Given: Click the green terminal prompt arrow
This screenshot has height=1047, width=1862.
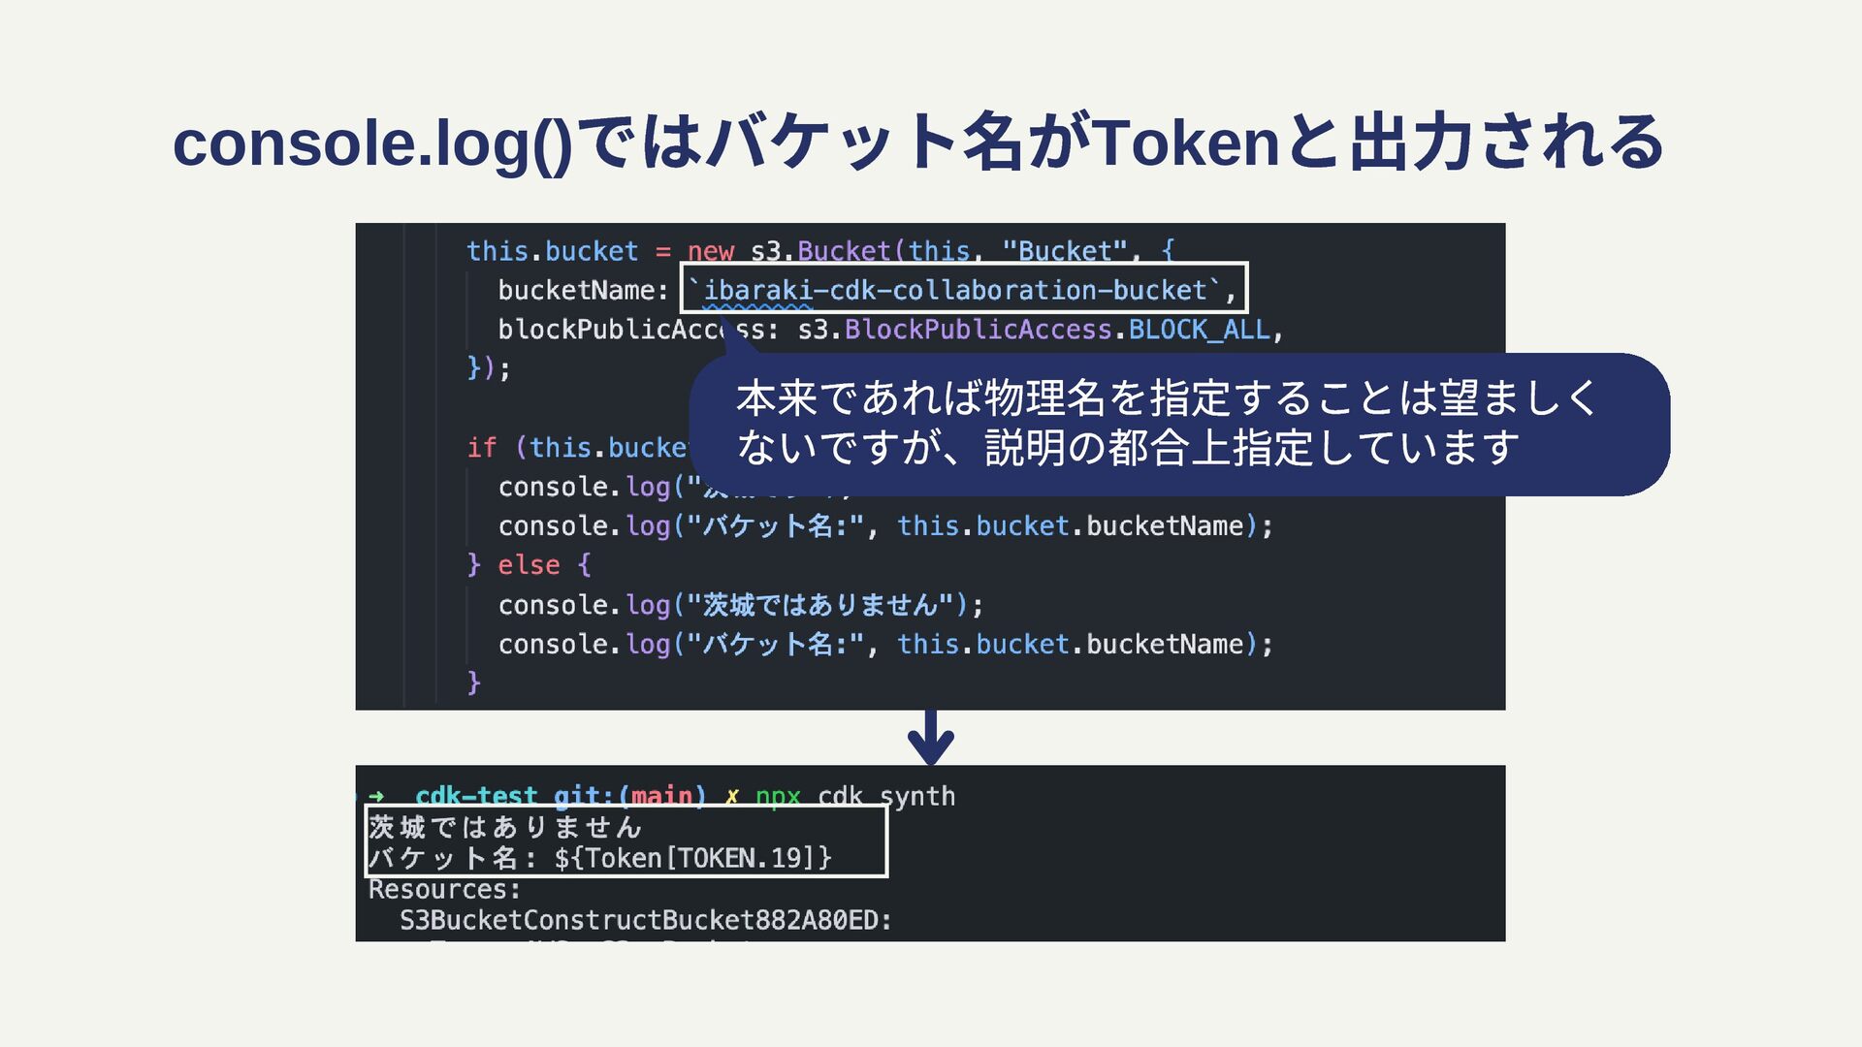Looking at the screenshot, I should click(x=376, y=797).
